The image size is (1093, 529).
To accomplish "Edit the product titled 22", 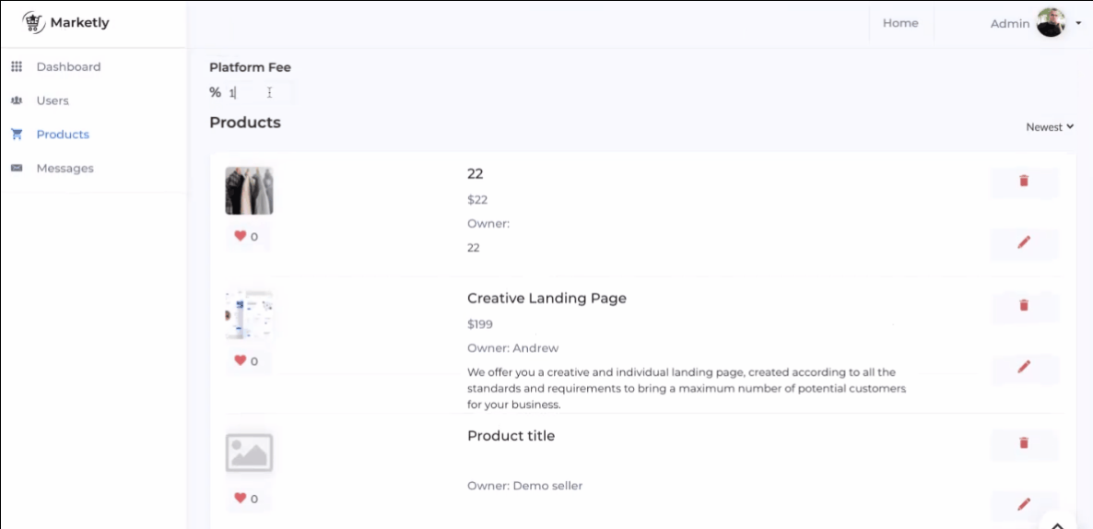I will click(1023, 242).
